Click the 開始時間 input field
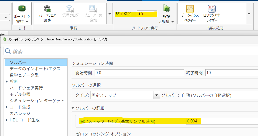The image size is (258, 136). click(139, 73)
